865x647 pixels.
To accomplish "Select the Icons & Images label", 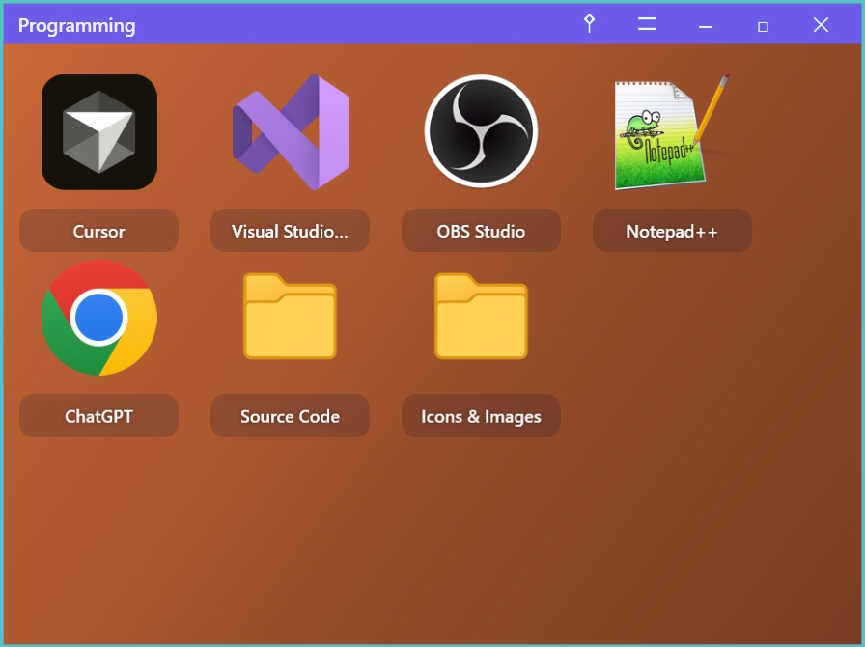I will click(481, 416).
